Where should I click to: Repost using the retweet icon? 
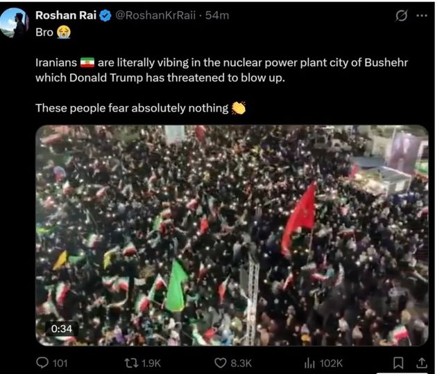[131, 363]
